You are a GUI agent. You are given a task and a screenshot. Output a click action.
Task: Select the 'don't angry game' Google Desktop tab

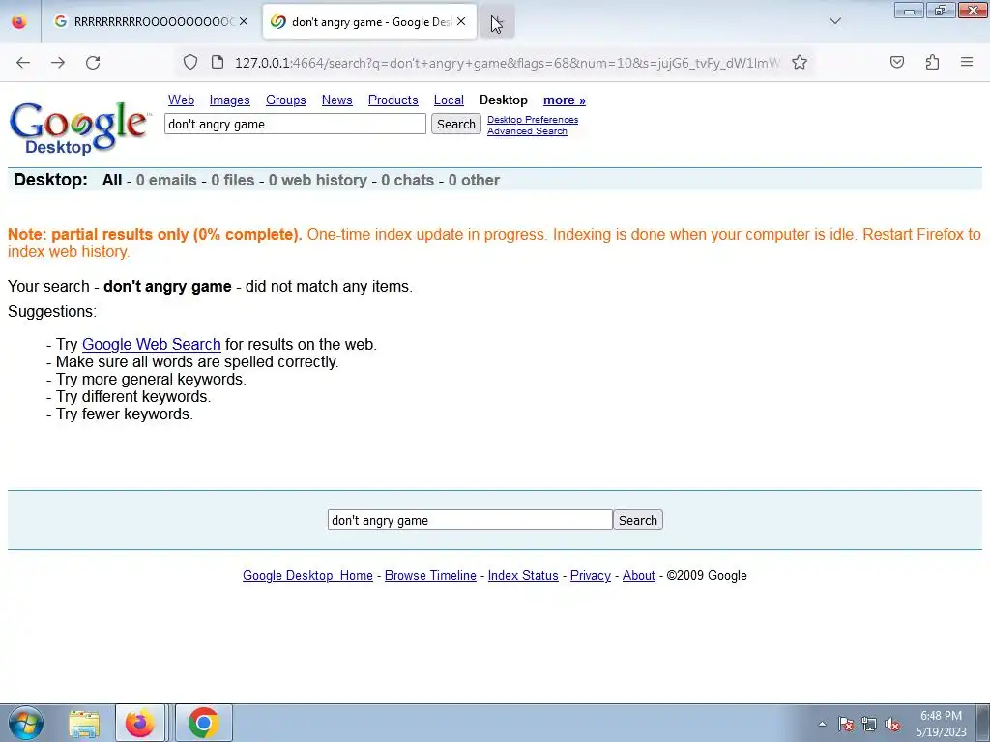tap(369, 21)
